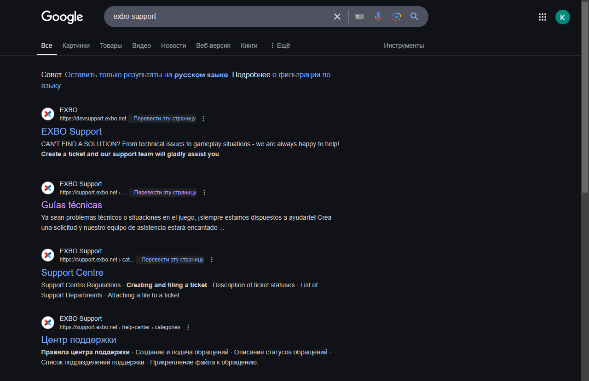
Task: Expand the Ещё more filters menu
Action: [280, 45]
